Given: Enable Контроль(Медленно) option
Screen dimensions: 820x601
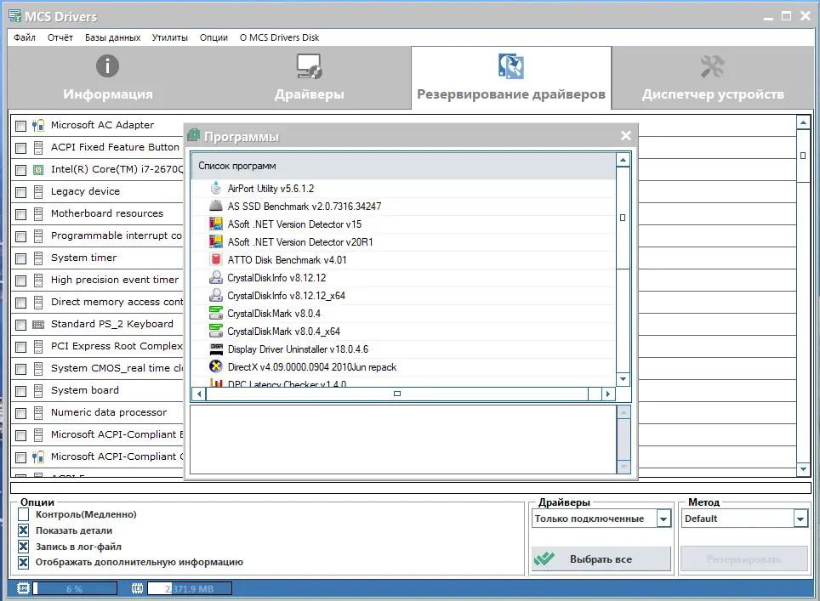Looking at the screenshot, I should 24,514.
